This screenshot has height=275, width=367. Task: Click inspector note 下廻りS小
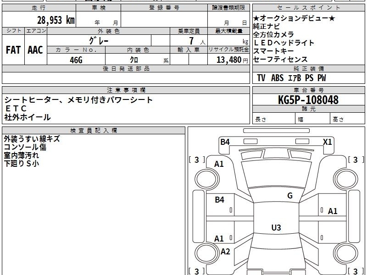[x=21, y=164]
